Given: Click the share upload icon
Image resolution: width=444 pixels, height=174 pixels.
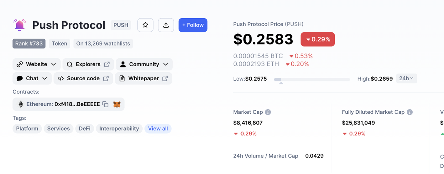Looking at the screenshot, I should (x=166, y=25).
